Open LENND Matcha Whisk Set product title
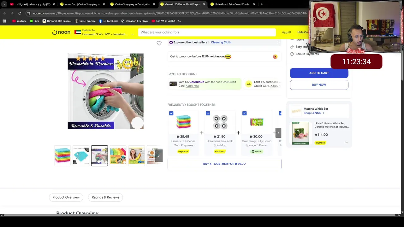This screenshot has width=404, height=227. click(x=331, y=125)
